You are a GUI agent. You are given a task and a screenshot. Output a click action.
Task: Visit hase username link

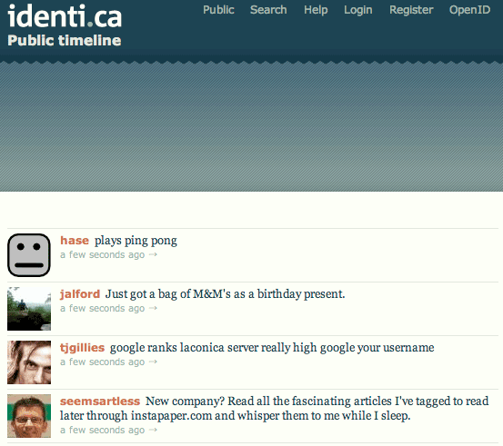(75, 241)
